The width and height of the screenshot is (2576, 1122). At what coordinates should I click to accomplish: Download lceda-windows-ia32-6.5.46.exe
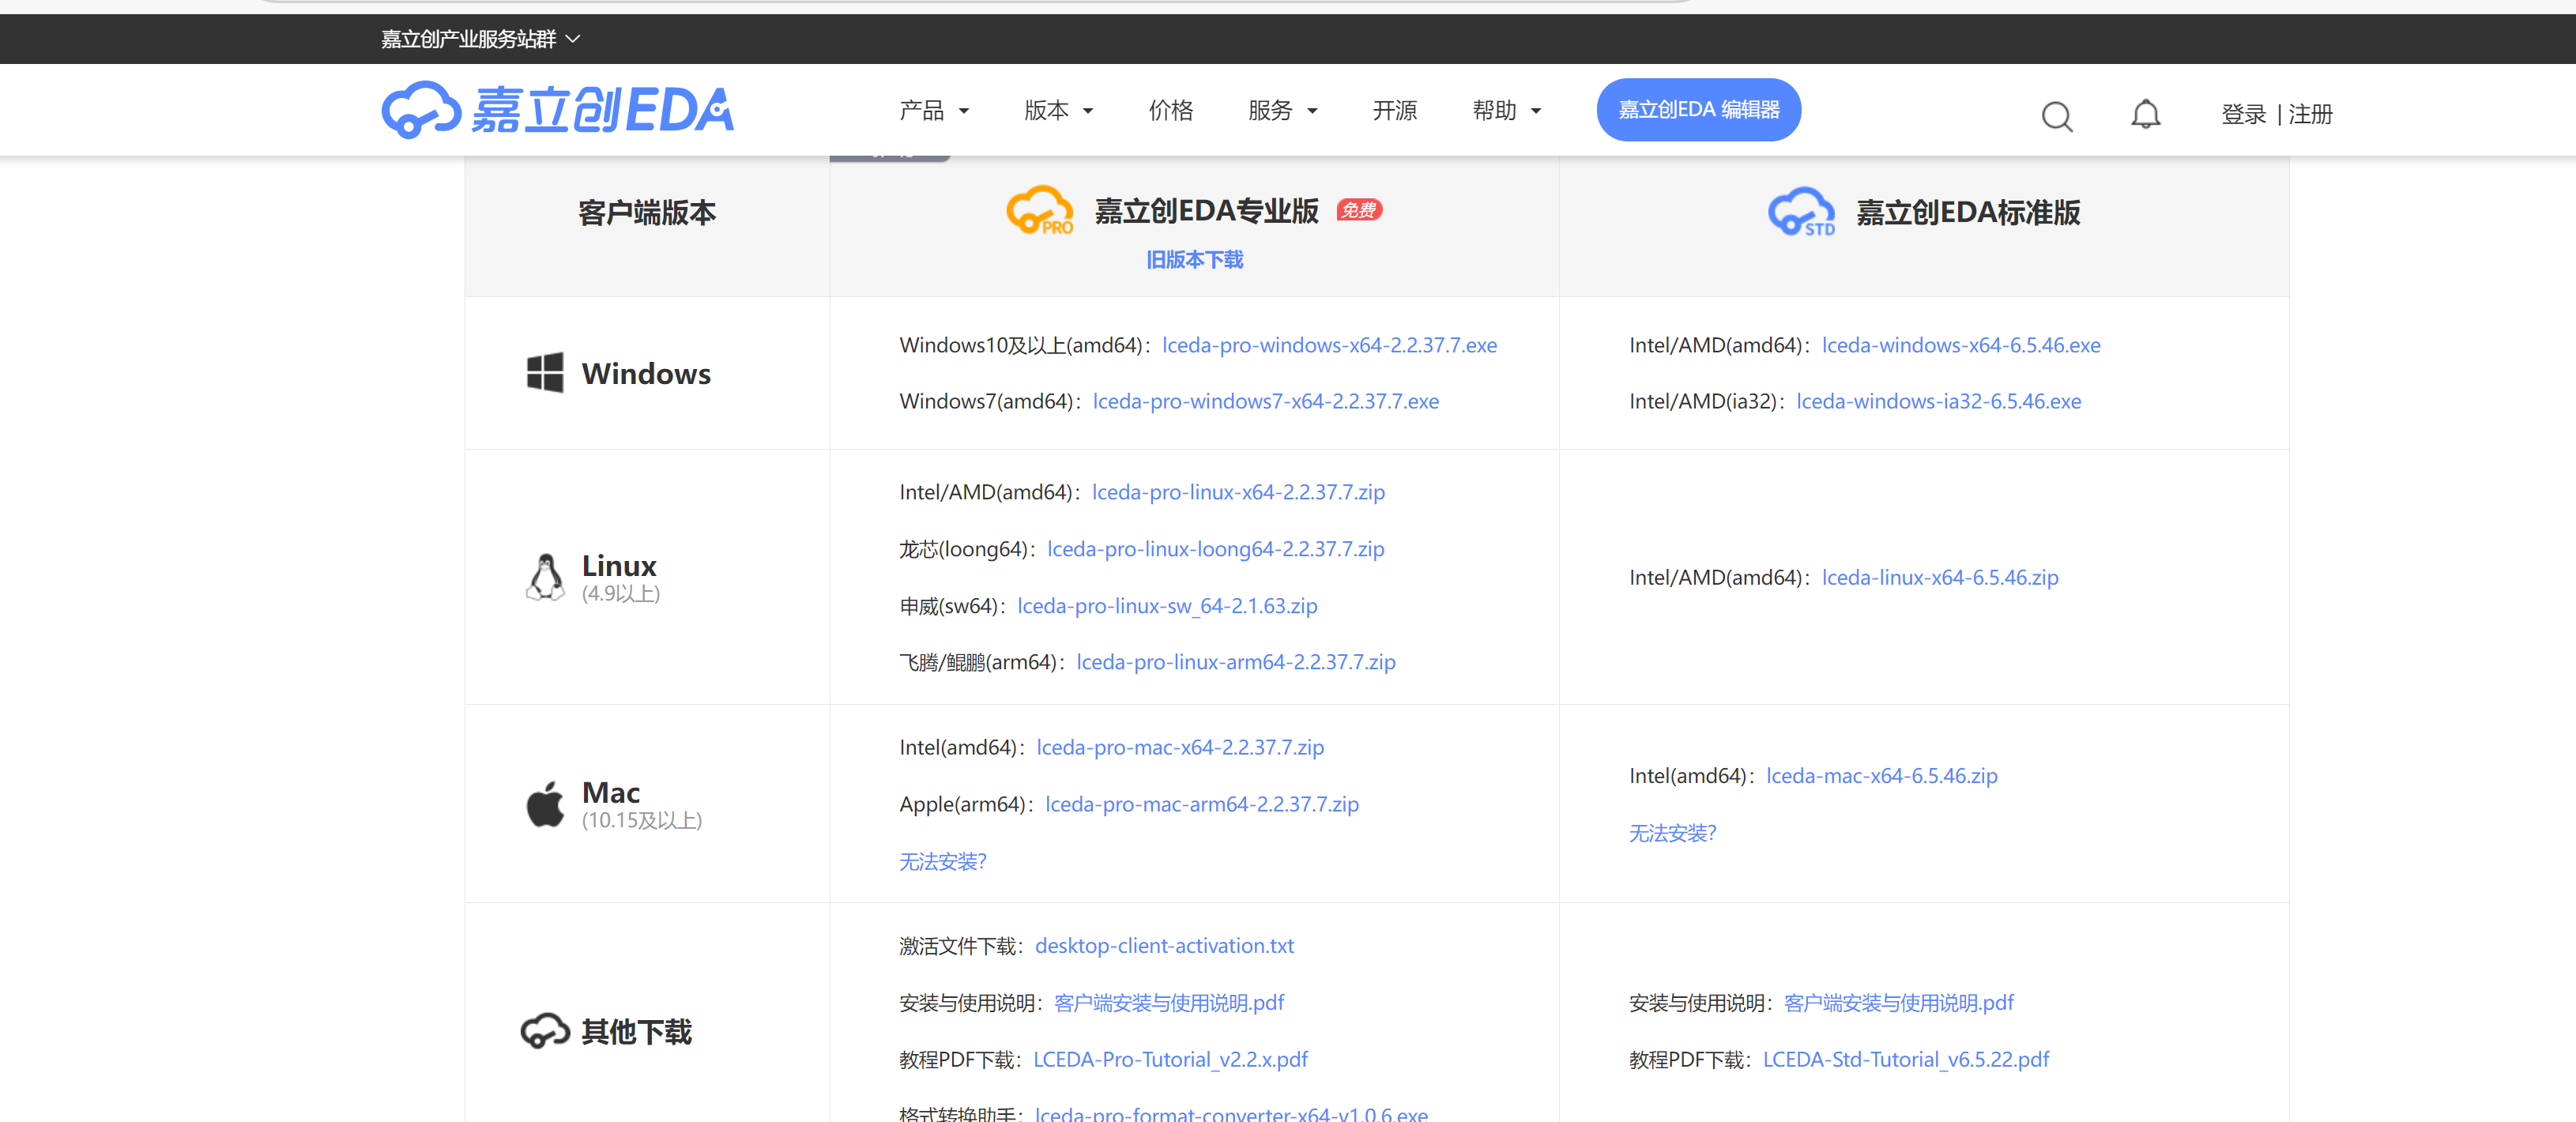pos(1938,401)
